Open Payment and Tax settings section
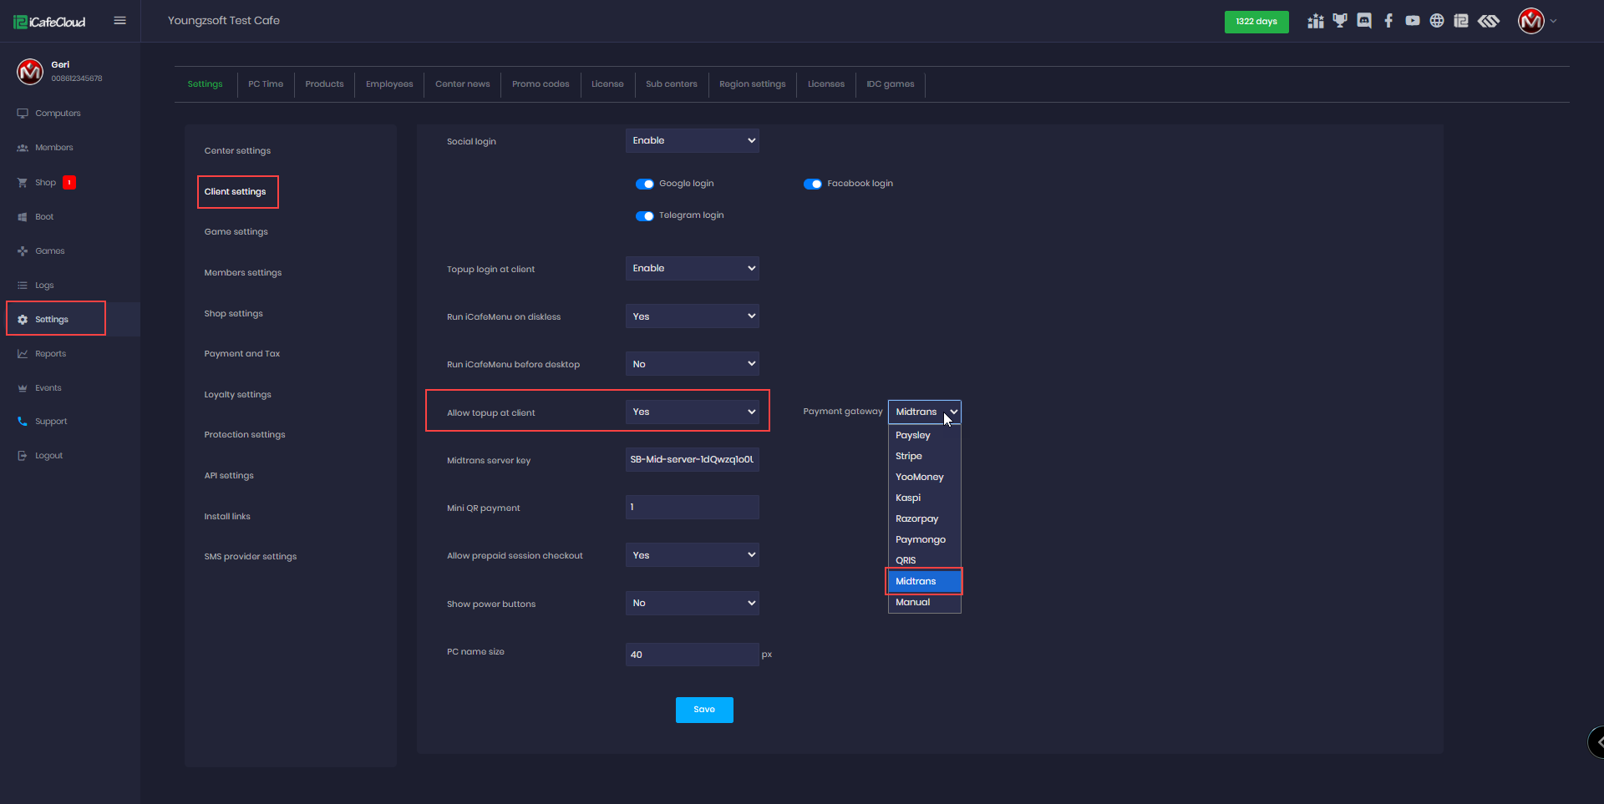This screenshot has height=804, width=1604. tap(241, 354)
